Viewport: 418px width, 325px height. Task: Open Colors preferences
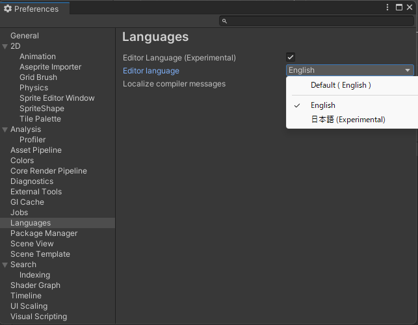pos(22,161)
